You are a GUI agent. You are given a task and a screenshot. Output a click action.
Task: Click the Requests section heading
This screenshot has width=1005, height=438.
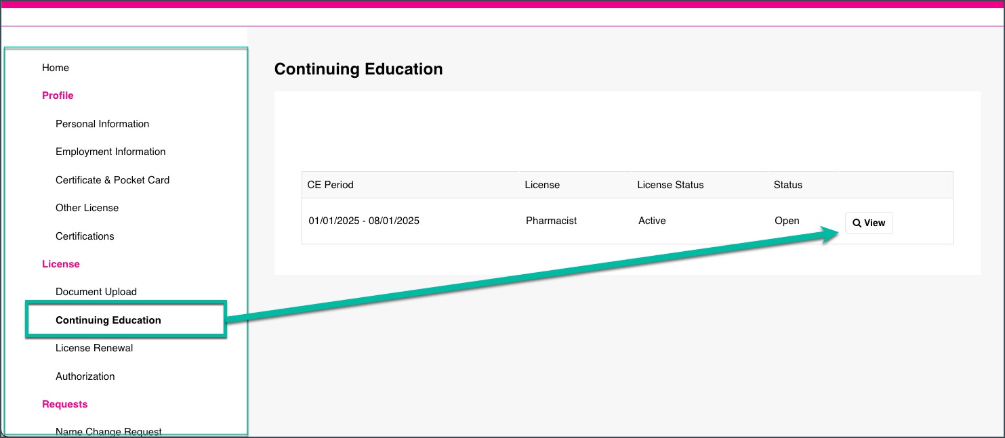pos(65,404)
